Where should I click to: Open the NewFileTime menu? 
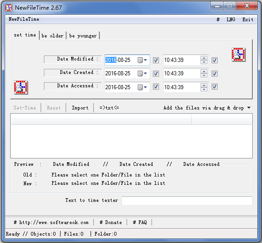coord(24,19)
